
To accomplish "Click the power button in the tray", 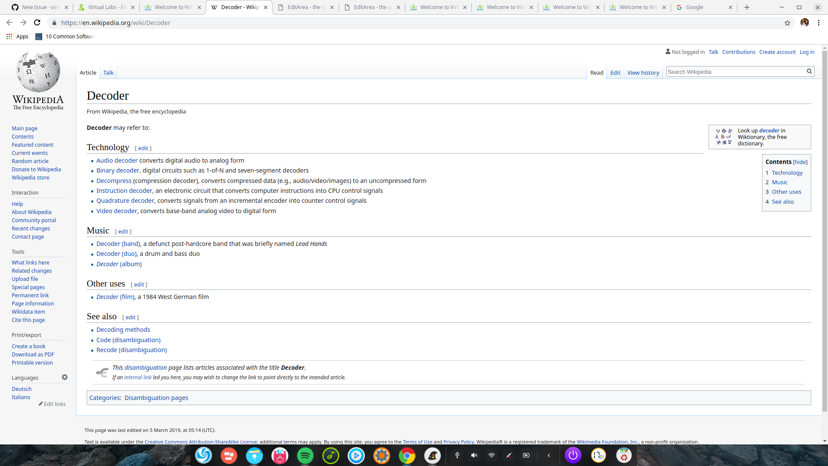I will pyautogui.click(x=573, y=455).
